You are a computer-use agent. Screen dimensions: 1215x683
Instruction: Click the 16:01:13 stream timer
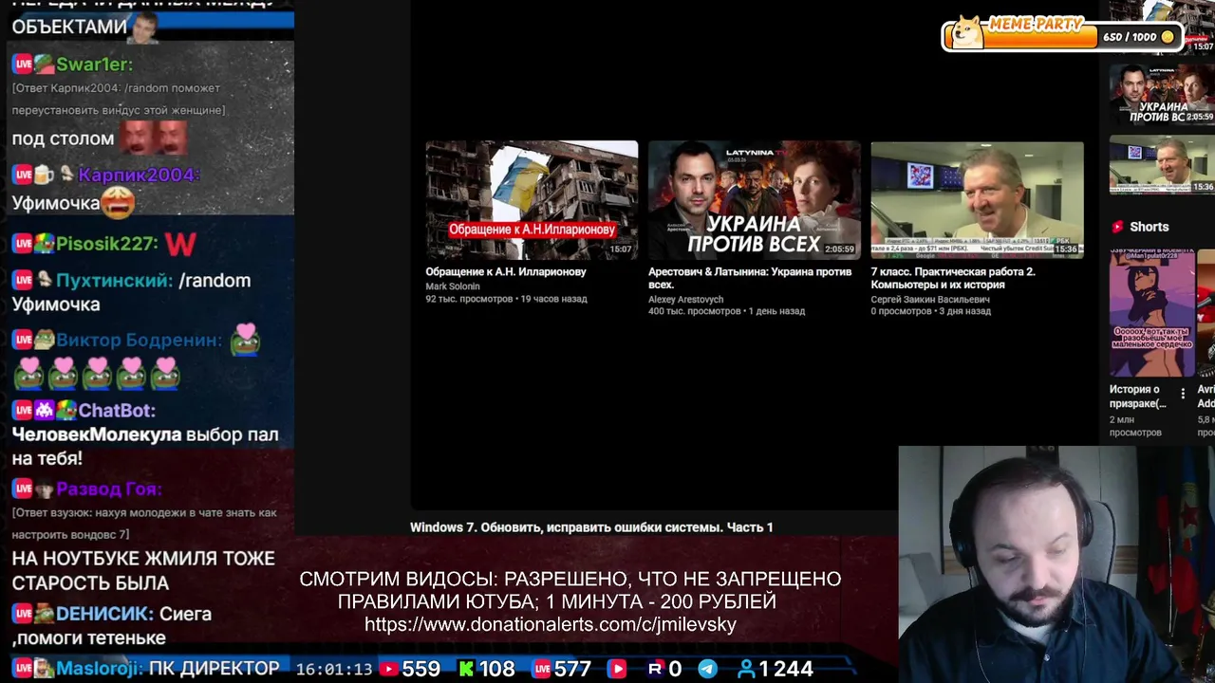pyautogui.click(x=334, y=670)
